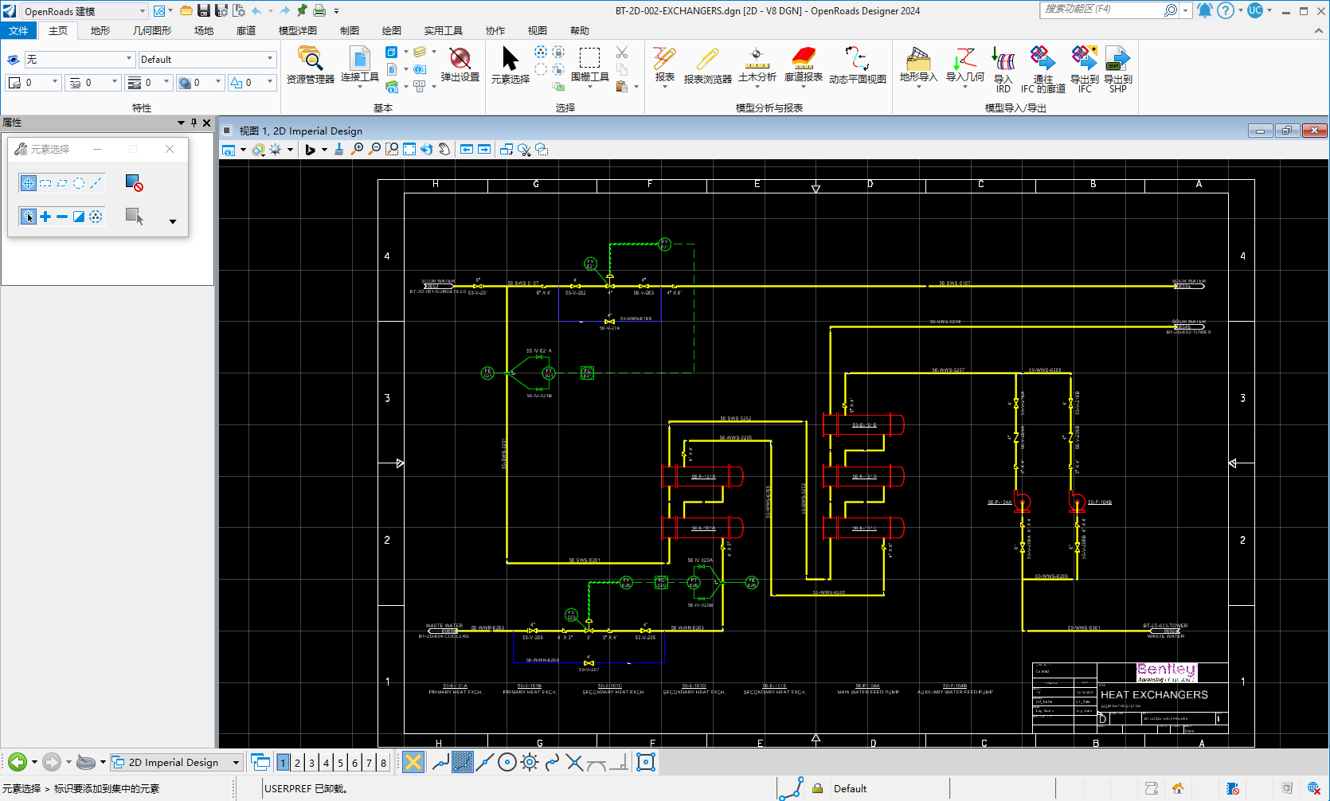Screen dimensions: 1330x801
Task: Activate the Zoom In tool in the view
Action: tap(357, 149)
